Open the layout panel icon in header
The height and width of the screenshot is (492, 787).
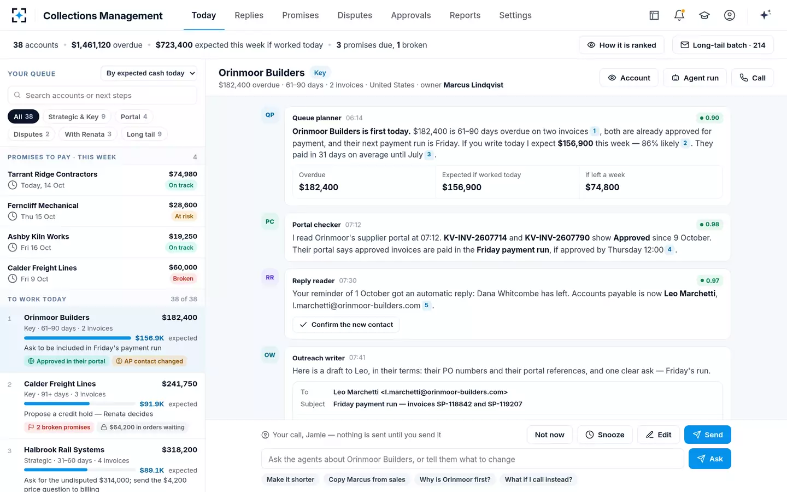click(654, 15)
